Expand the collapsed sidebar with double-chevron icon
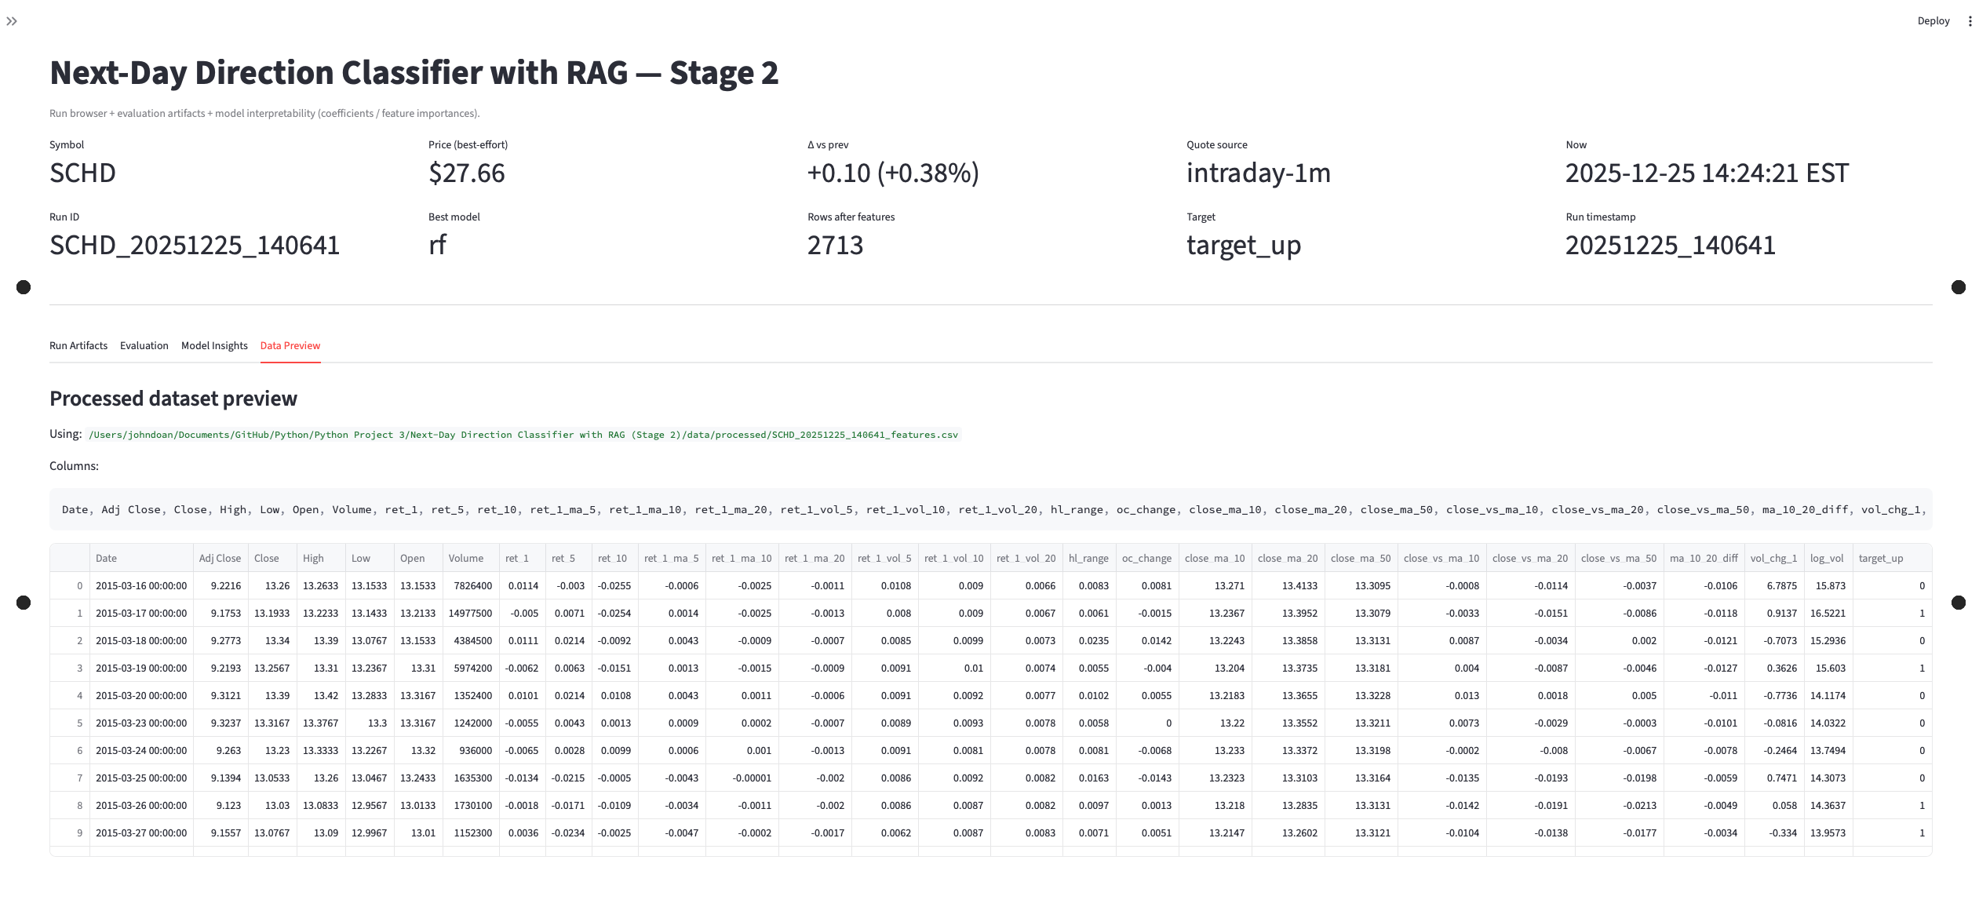This screenshot has width=1979, height=900. (x=12, y=21)
